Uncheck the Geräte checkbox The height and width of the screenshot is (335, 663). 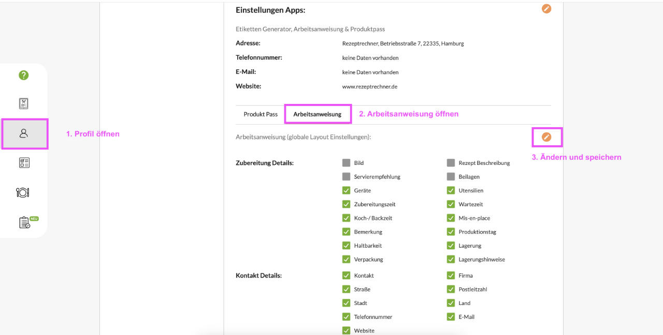point(347,190)
